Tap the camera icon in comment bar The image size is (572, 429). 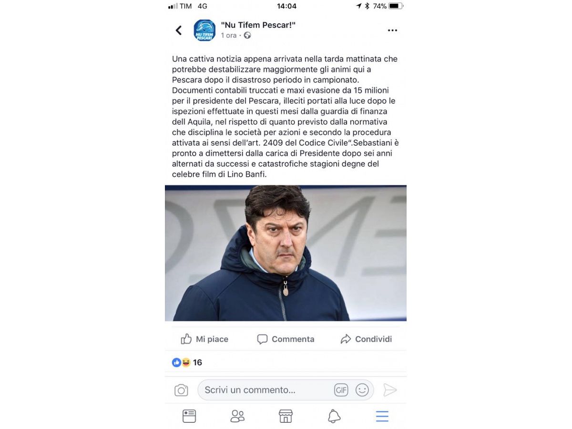coord(181,390)
